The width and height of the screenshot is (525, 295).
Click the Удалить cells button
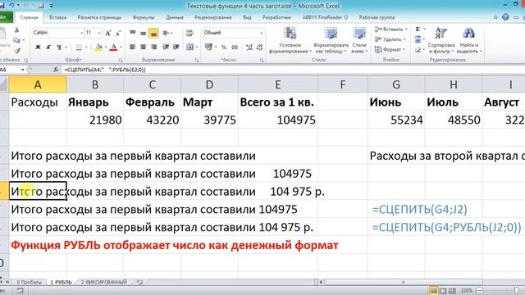[x=390, y=39]
